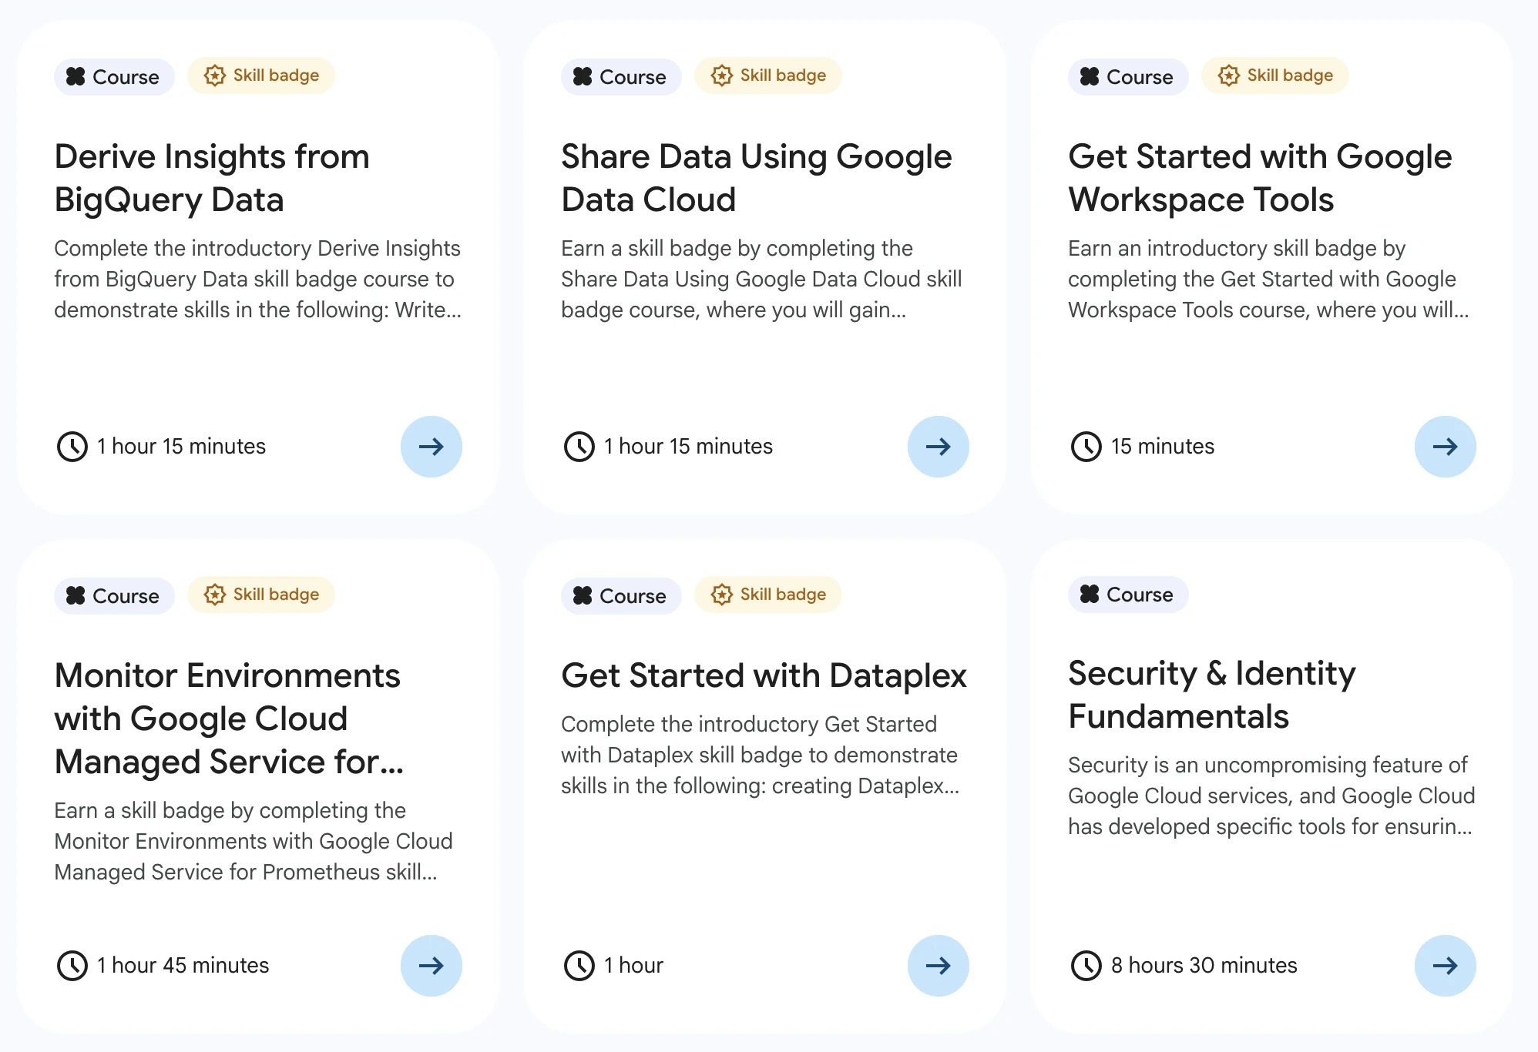Click Course tag on Security & Identity Fundamentals card
The image size is (1538, 1052).
[1127, 595]
